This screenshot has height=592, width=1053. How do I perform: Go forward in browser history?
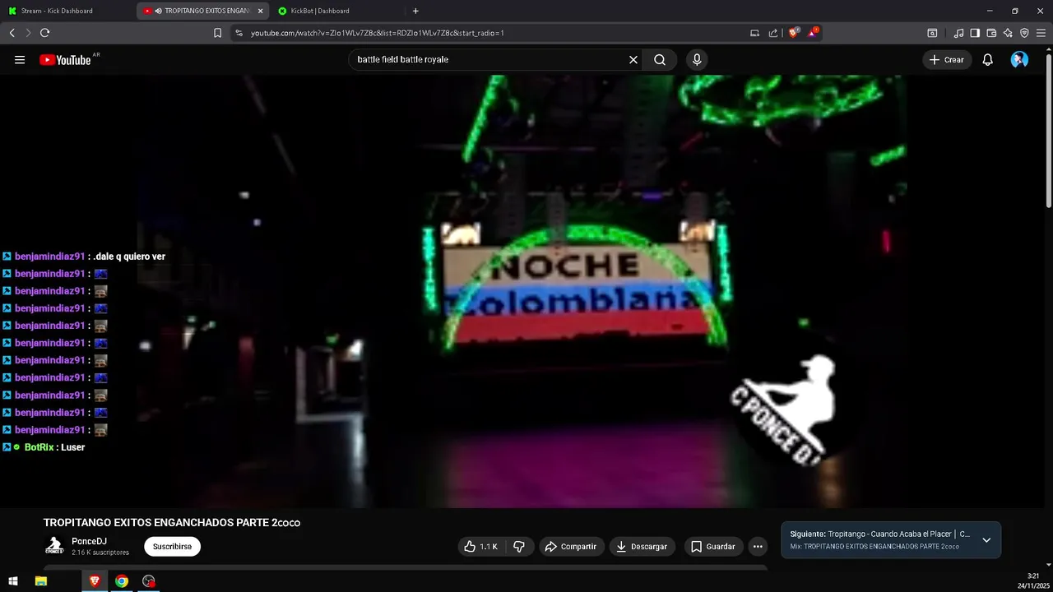pyautogui.click(x=28, y=33)
